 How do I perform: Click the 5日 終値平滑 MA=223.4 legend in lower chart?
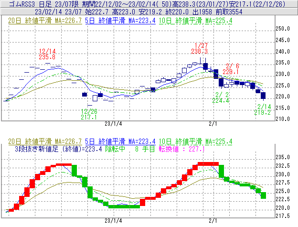coord(120,141)
